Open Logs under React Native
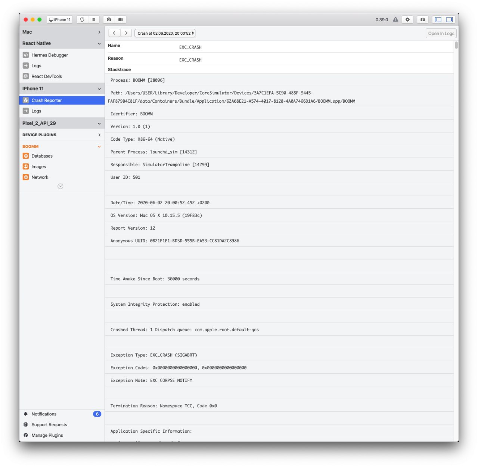 click(x=62, y=66)
